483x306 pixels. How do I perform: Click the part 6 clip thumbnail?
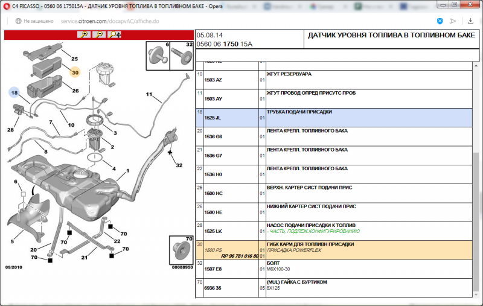[158, 57]
